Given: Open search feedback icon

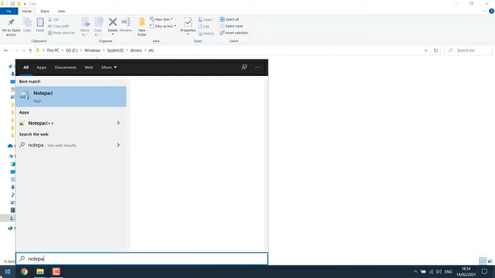Looking at the screenshot, I should click(x=244, y=67).
